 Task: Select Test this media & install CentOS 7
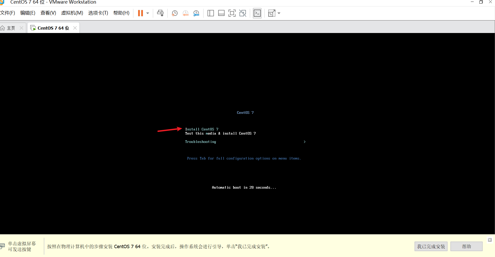[x=220, y=133]
